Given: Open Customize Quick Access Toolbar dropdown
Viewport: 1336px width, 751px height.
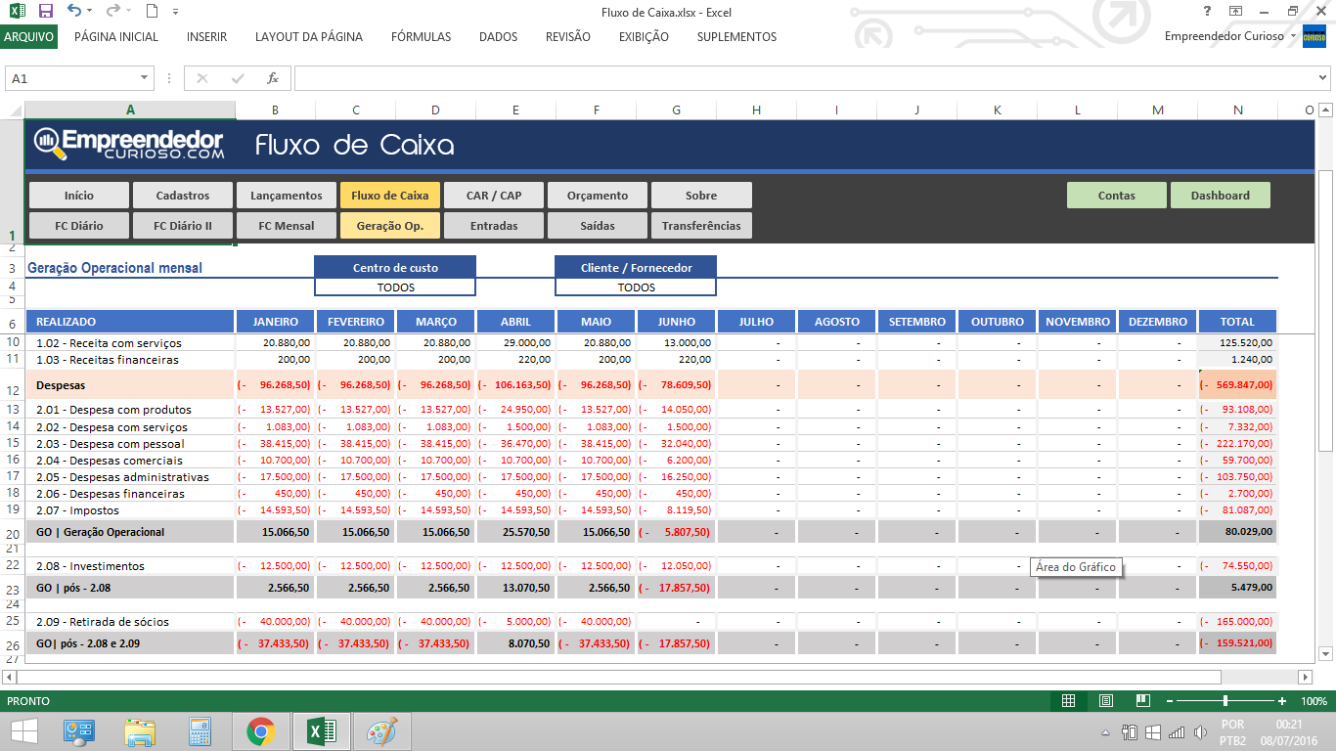Looking at the screenshot, I should pos(175,12).
